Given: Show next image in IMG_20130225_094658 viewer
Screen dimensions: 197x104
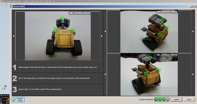Looking at the screenshot, I should (193, 74).
